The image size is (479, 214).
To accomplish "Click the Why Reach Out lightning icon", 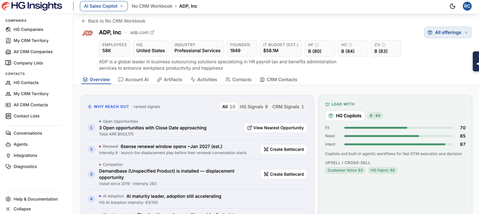I will (90, 107).
